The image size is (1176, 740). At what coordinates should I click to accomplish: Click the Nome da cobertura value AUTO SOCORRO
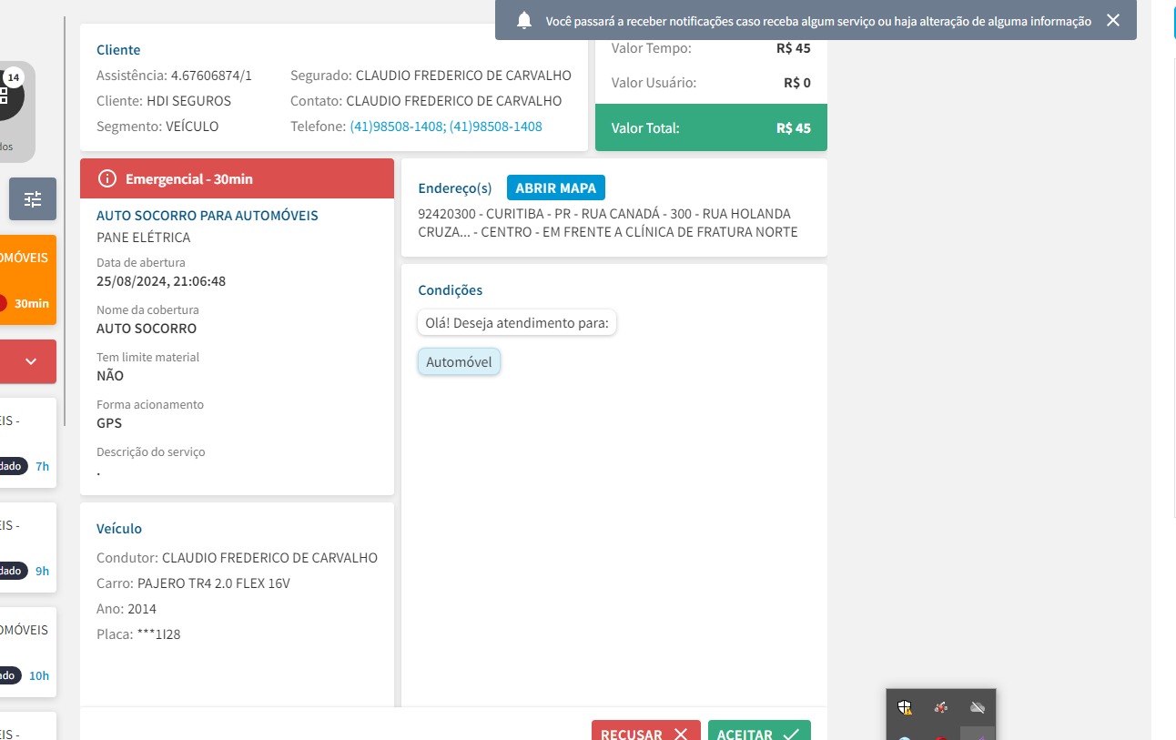[147, 329]
